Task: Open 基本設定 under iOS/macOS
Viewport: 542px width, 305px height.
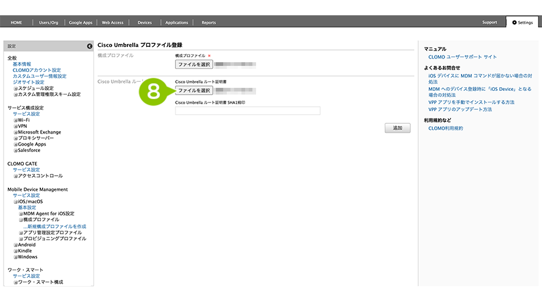Action: pyautogui.click(x=27, y=207)
